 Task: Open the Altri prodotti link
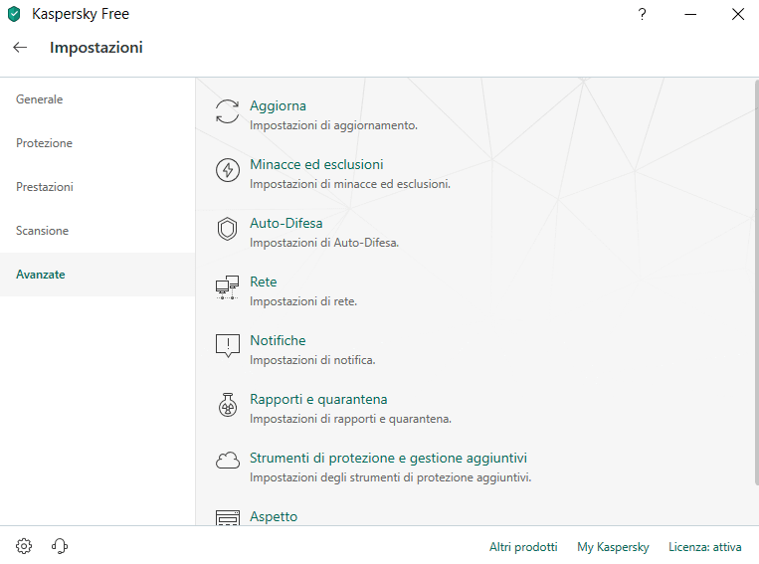coord(523,547)
